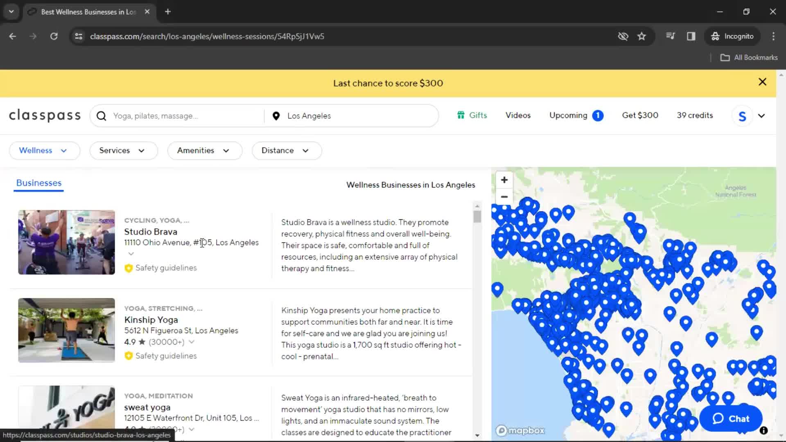Open site information icon in address bar
This screenshot has width=786, height=442.
pos(78,36)
